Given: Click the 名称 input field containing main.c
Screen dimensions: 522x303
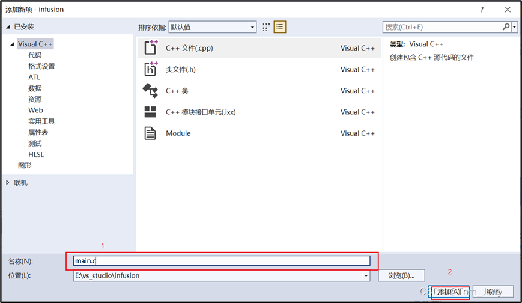Looking at the screenshot, I should pyautogui.click(x=222, y=261).
